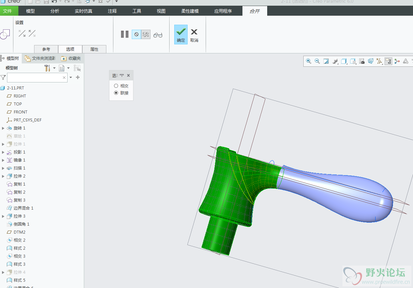Undo using the quick access toolbar
Image resolution: width=413 pixels, height=288 pixels.
[x=54, y=2]
